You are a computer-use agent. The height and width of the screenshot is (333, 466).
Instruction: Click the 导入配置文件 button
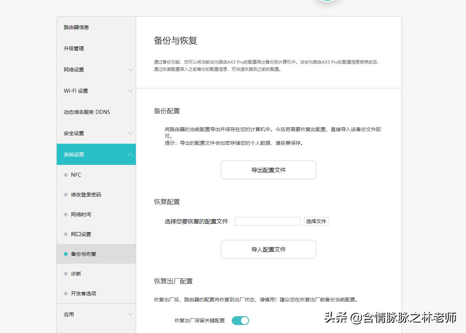[x=268, y=249]
